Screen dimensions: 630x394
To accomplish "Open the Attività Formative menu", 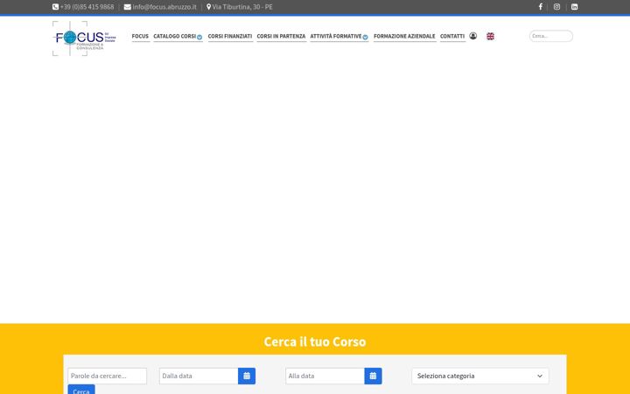I will 336,36.
